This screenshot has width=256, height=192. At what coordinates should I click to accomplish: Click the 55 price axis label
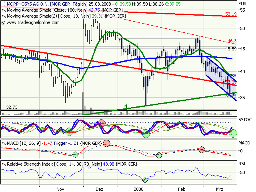coord(242,10)
